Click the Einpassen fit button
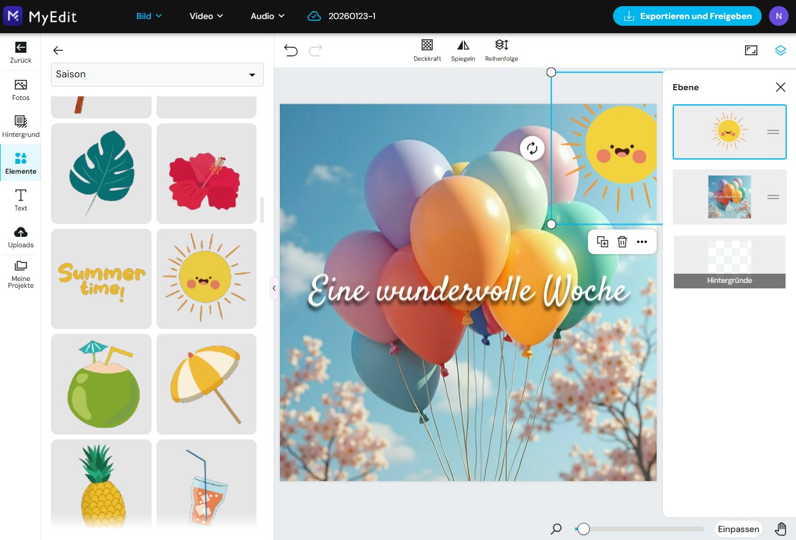The width and height of the screenshot is (796, 540). click(739, 529)
